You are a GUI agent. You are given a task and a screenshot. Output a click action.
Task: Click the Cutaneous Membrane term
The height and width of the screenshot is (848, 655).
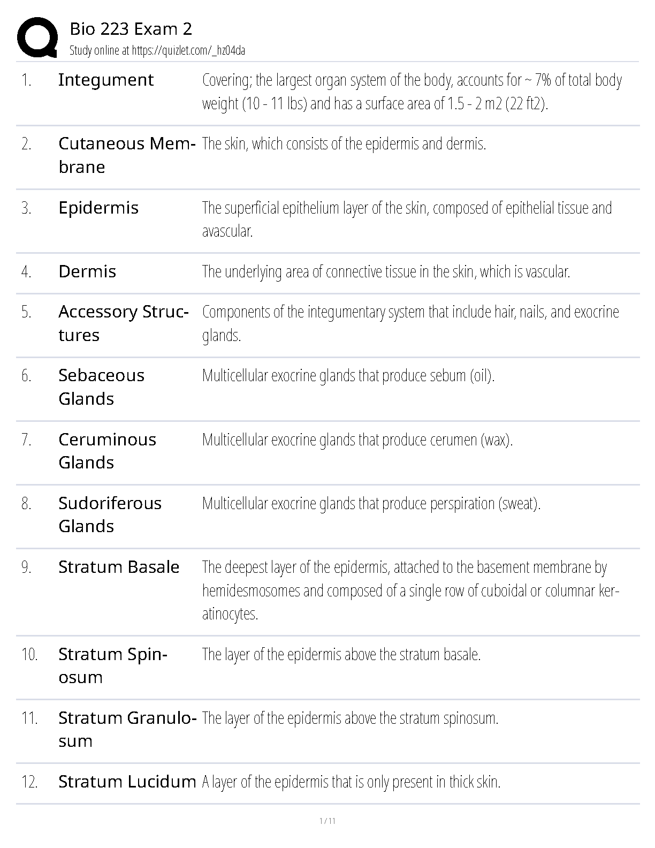point(127,155)
